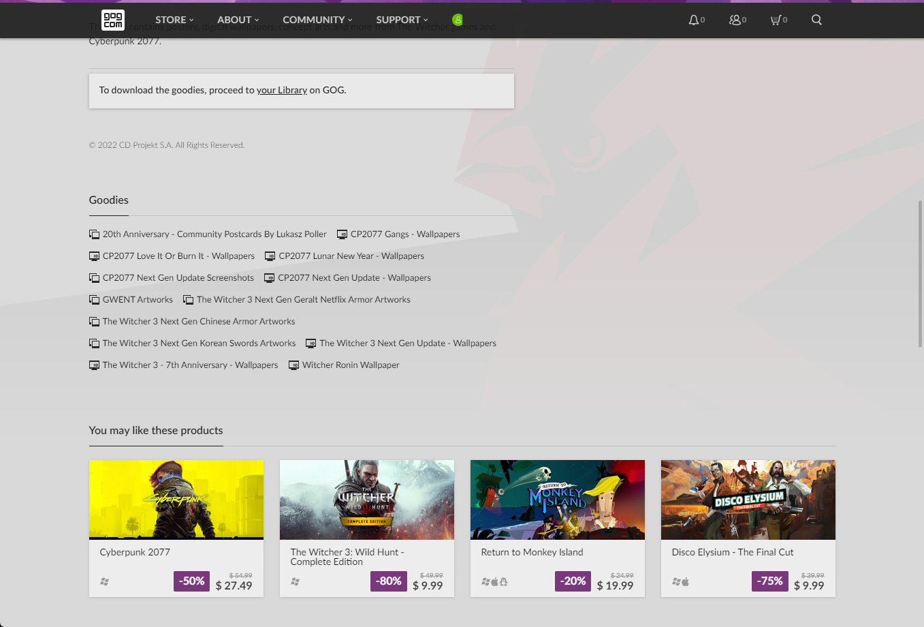The width and height of the screenshot is (924, 627).
Task: Click the $ 9.99 price on Disco Elysium
Action: [809, 586]
